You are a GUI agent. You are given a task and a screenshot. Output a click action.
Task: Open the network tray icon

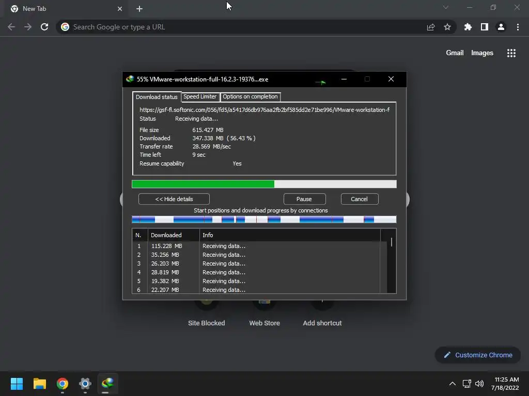pyautogui.click(x=467, y=384)
